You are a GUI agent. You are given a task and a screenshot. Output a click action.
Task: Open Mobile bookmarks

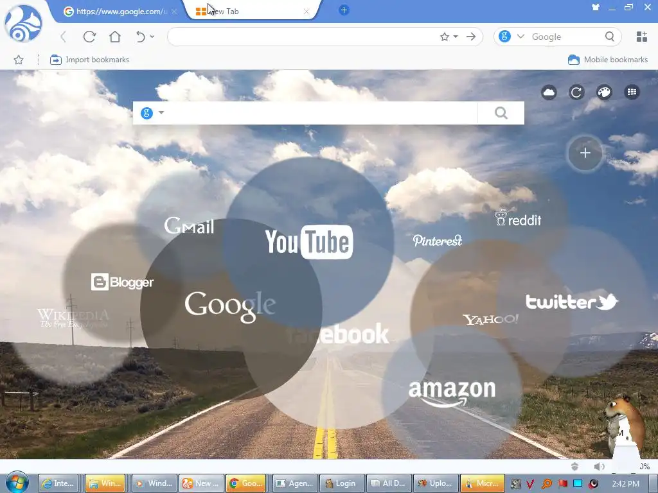point(608,60)
